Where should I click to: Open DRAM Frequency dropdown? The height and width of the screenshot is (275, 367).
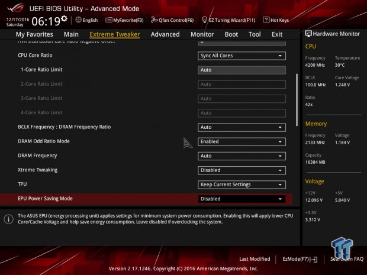[x=242, y=156]
